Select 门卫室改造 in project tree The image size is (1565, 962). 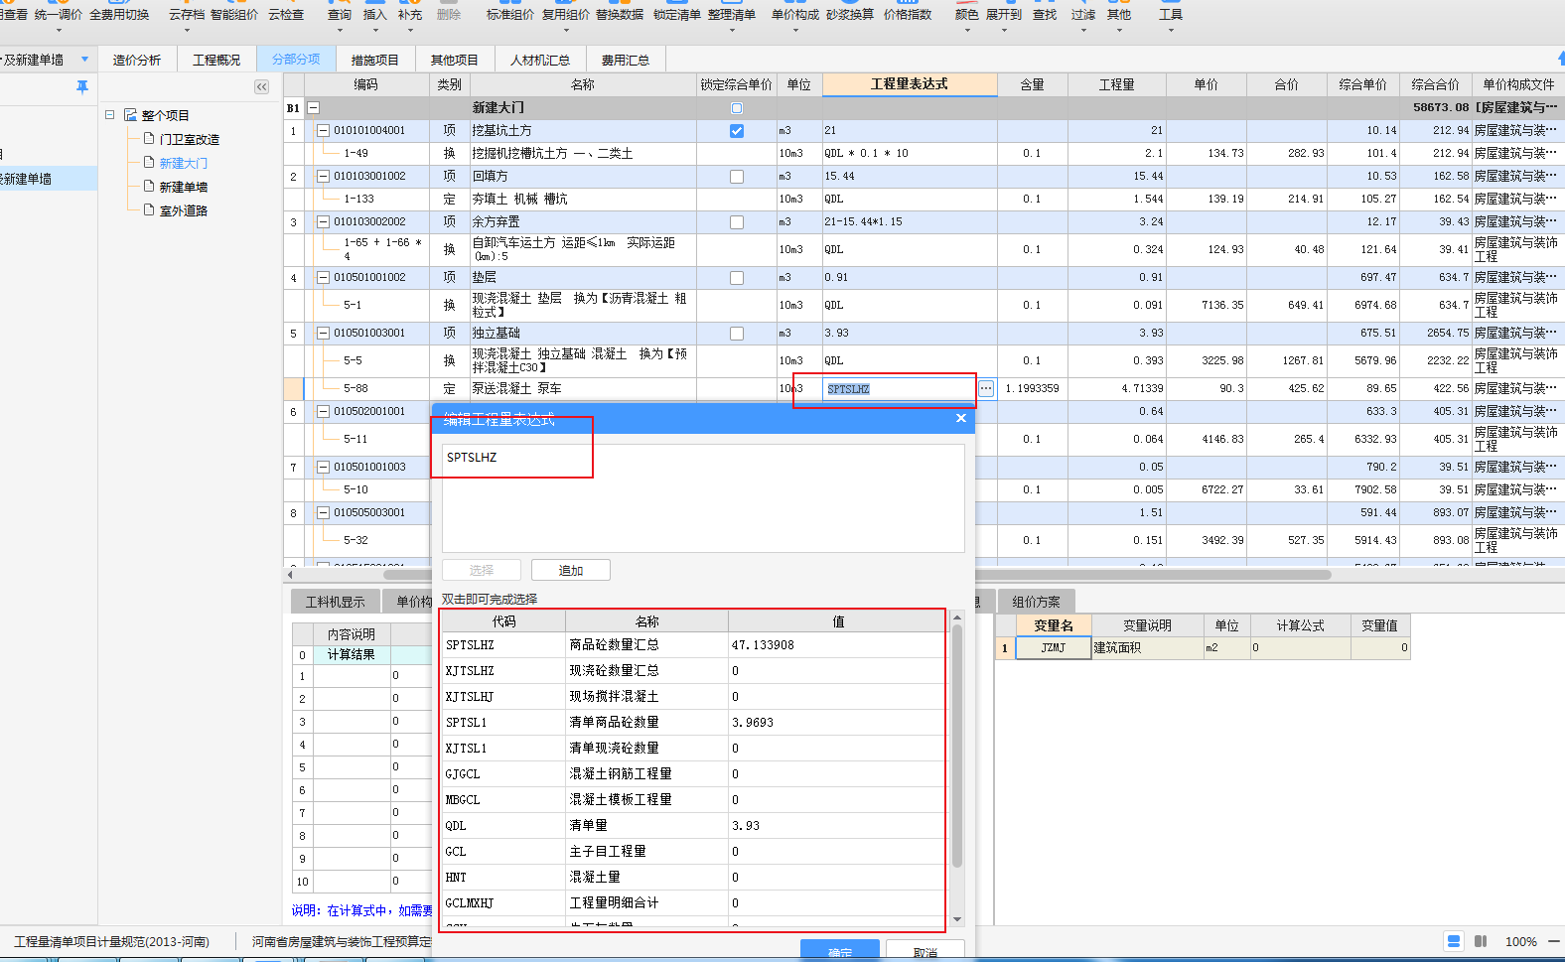(x=189, y=139)
